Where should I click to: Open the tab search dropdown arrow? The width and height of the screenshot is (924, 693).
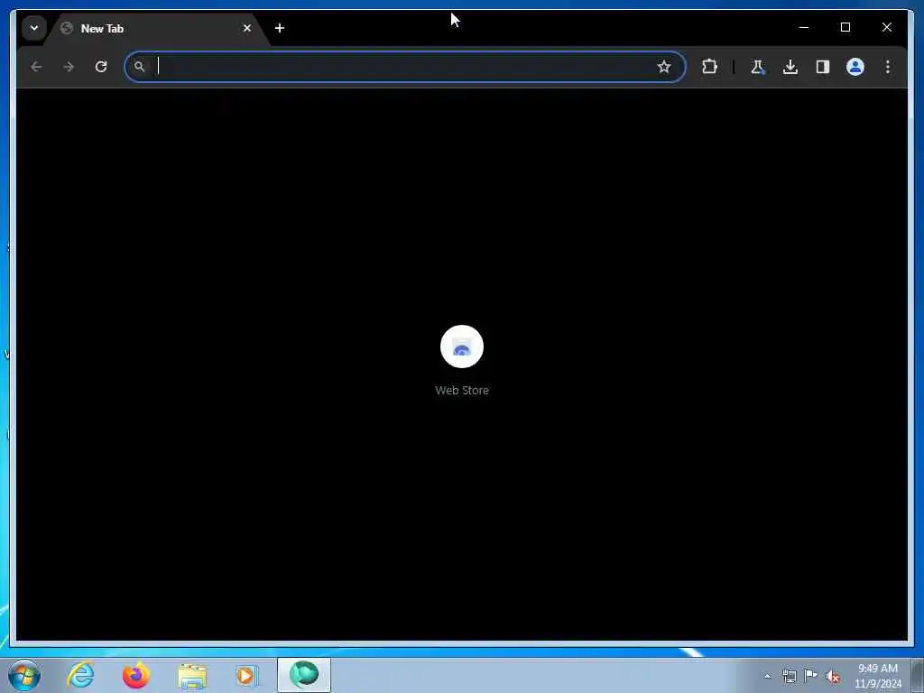coord(34,28)
